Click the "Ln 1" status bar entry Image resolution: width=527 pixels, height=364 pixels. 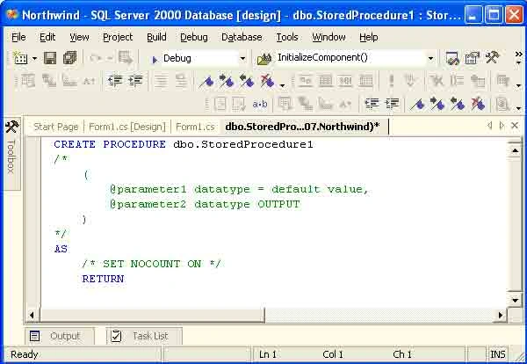tap(268, 354)
